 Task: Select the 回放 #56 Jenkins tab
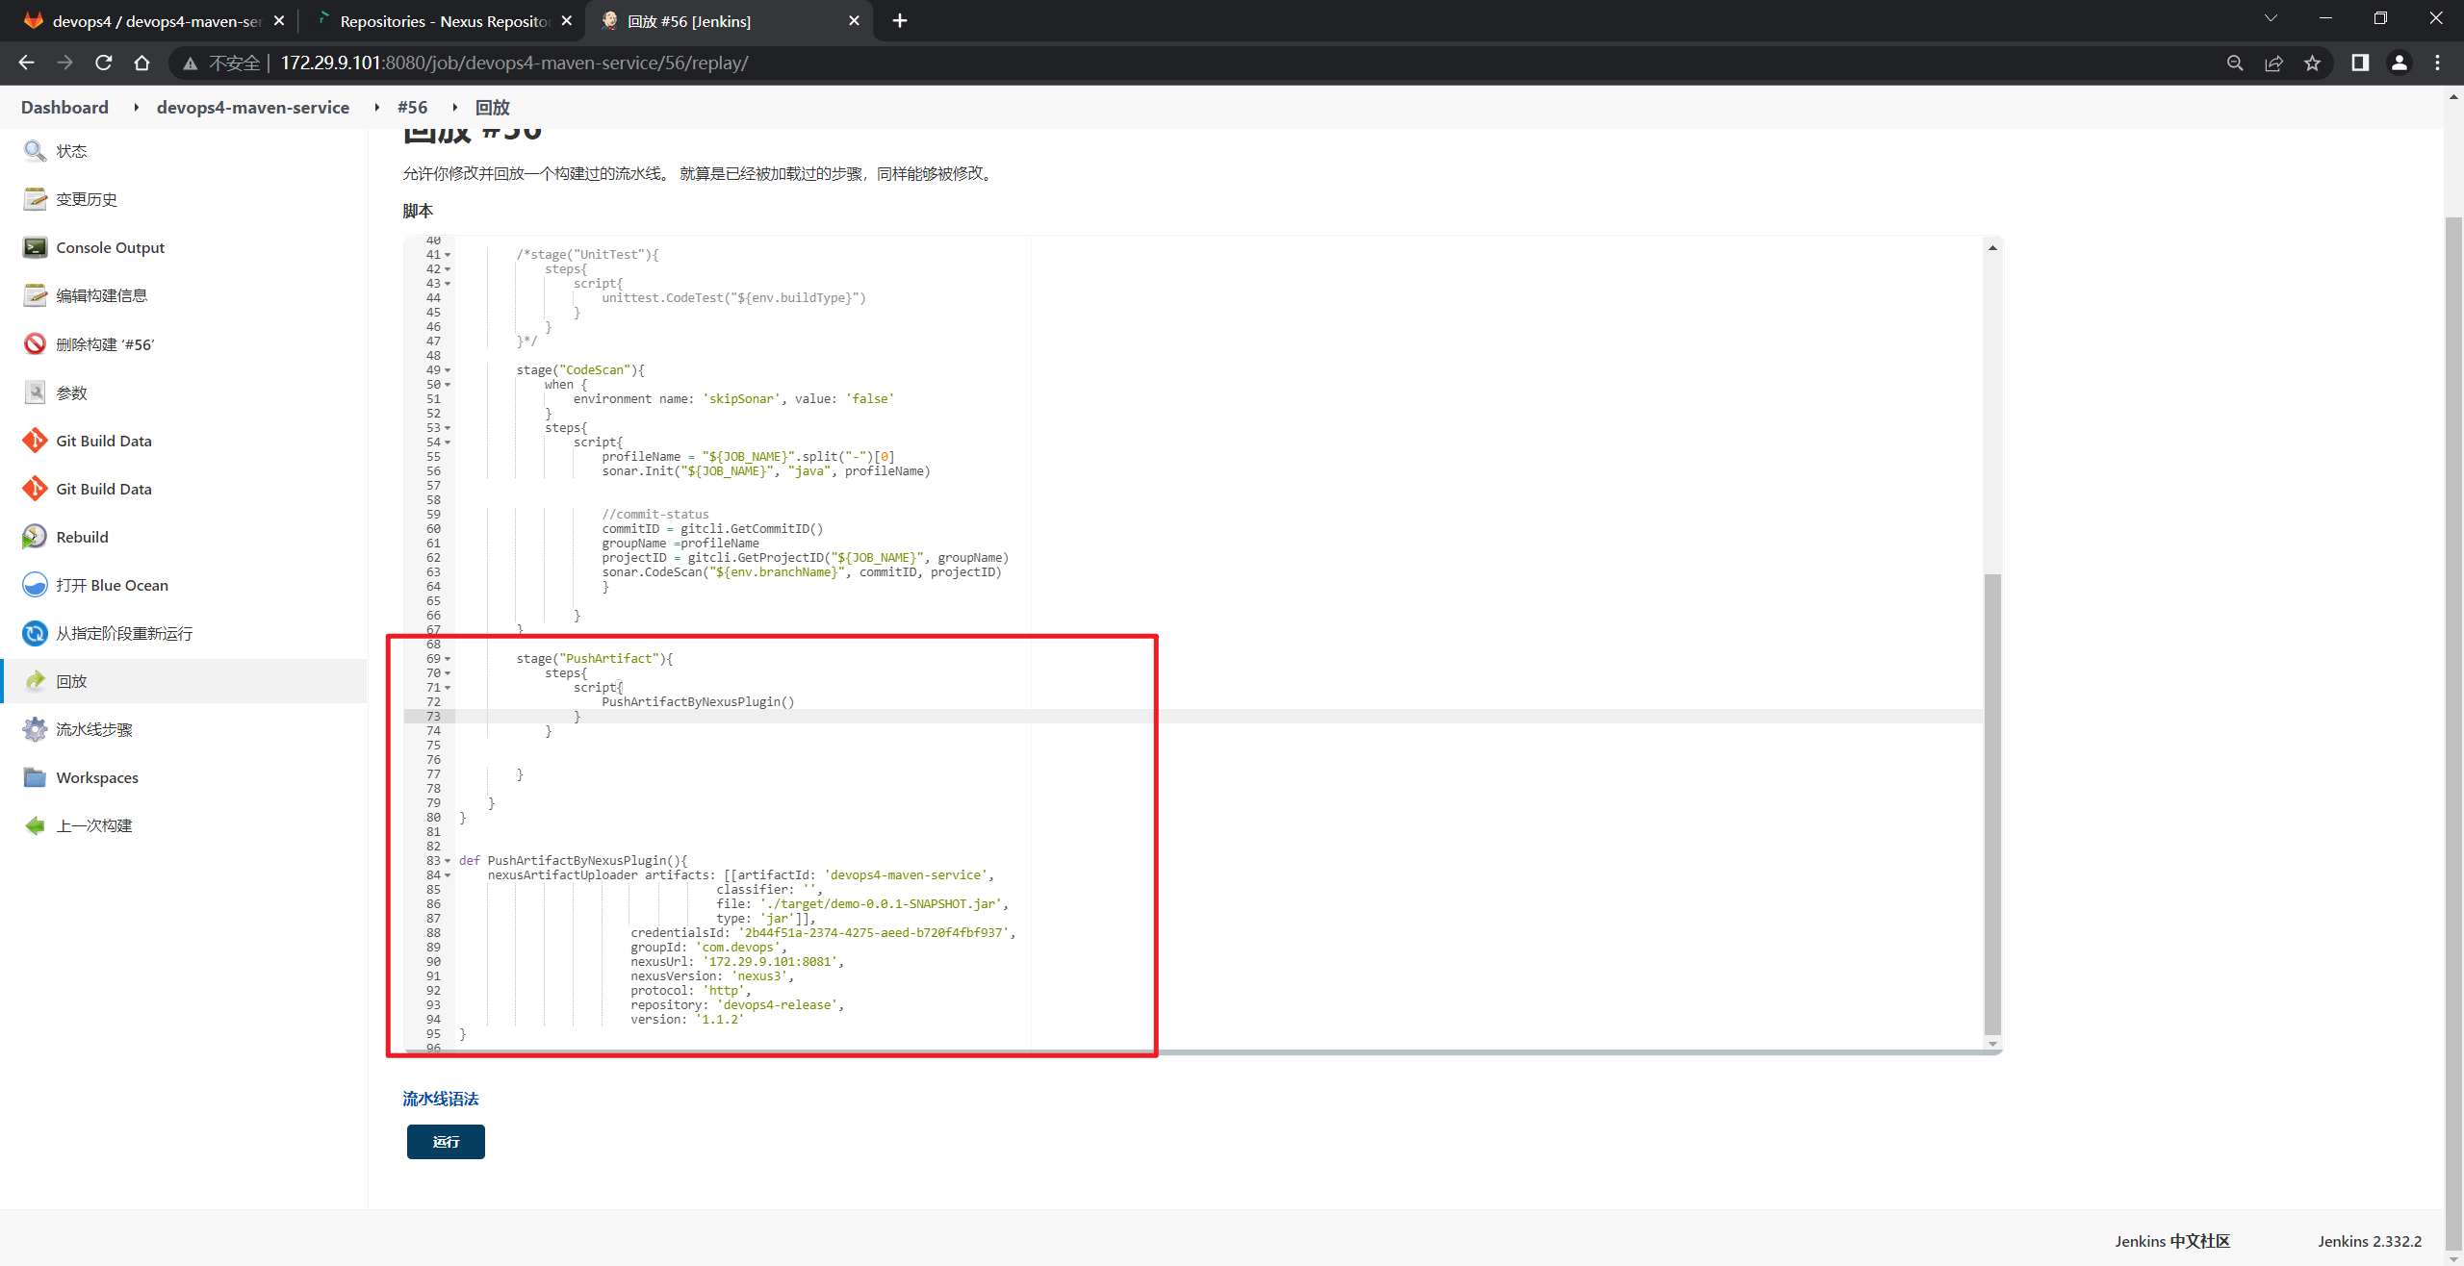pyautogui.click(x=727, y=21)
